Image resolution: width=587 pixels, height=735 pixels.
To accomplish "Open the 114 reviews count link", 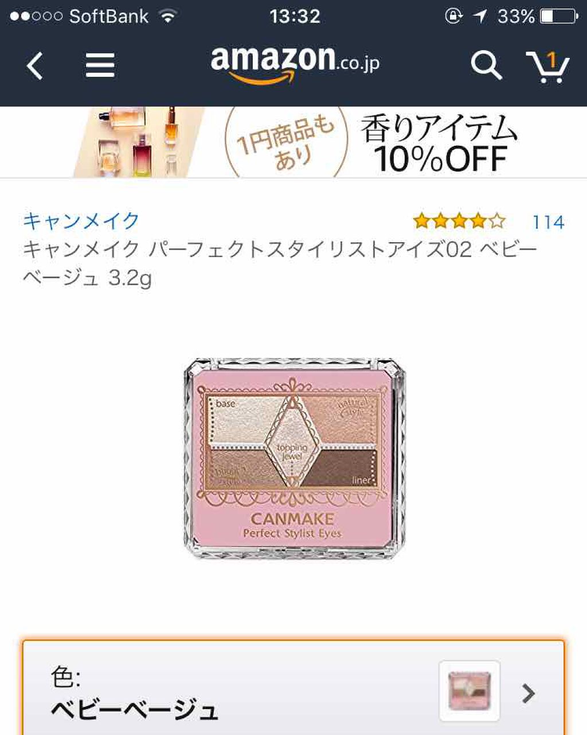I will click(548, 221).
